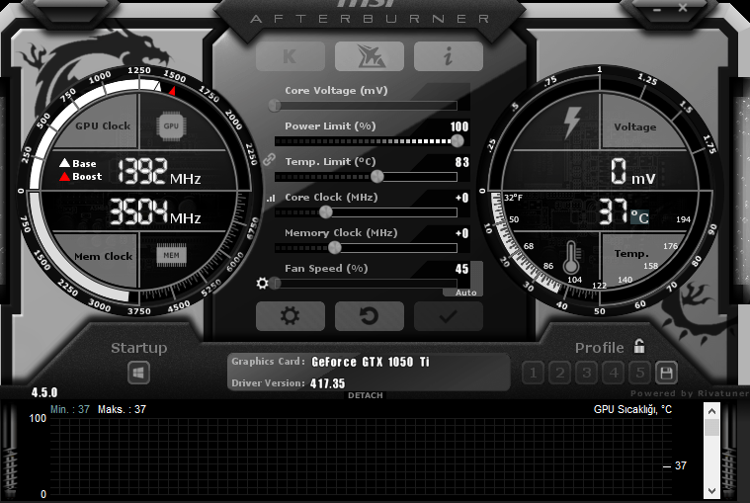Click the Memory Clock value +0
The width and height of the screenshot is (750, 503).
pos(462,233)
